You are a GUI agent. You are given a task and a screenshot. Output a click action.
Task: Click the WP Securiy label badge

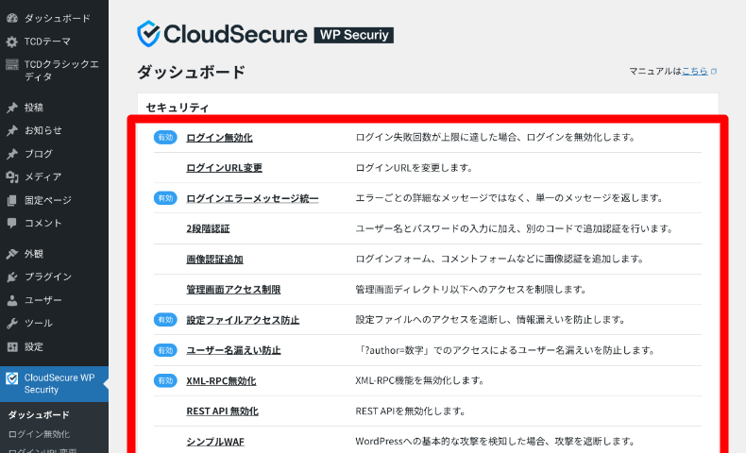pyautogui.click(x=353, y=35)
